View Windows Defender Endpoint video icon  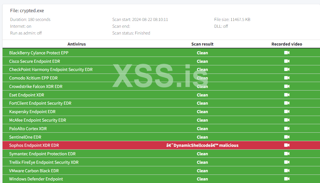click(x=287, y=179)
